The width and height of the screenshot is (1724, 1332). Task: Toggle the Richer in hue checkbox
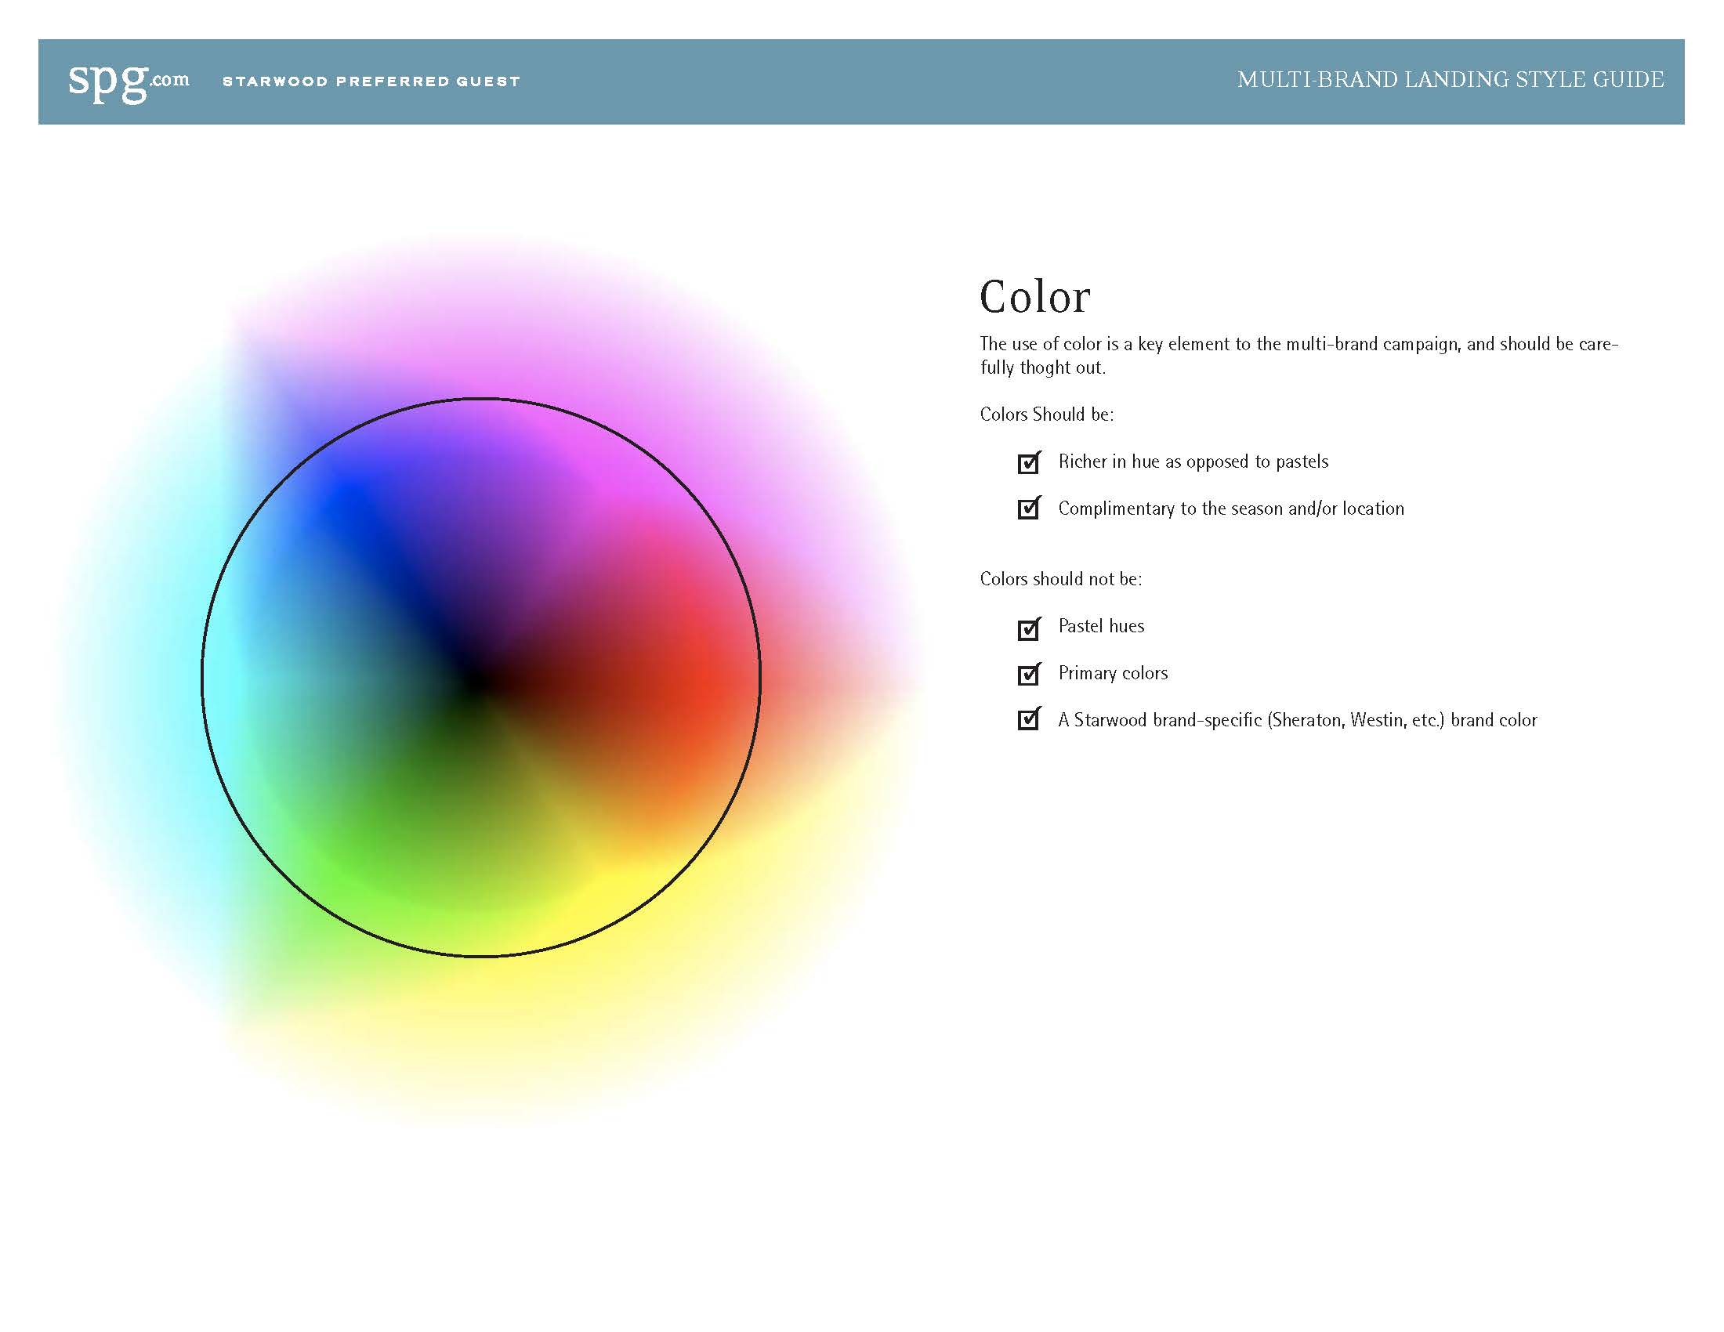[1028, 463]
